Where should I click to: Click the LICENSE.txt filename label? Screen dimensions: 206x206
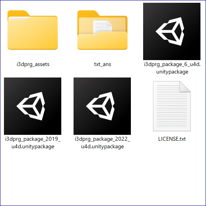[172, 139]
